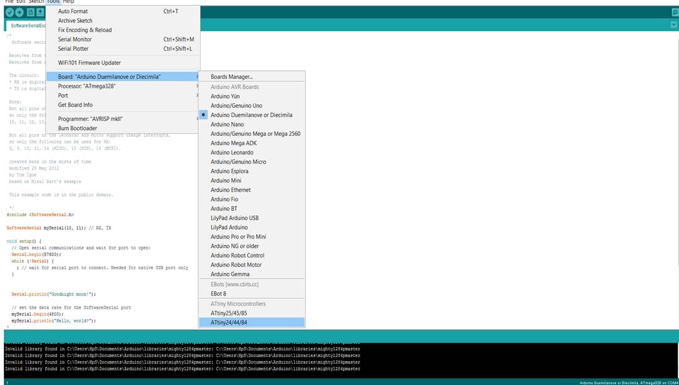Click the Upload arrow toolbar icon
The height and width of the screenshot is (385, 679).
tap(19, 13)
